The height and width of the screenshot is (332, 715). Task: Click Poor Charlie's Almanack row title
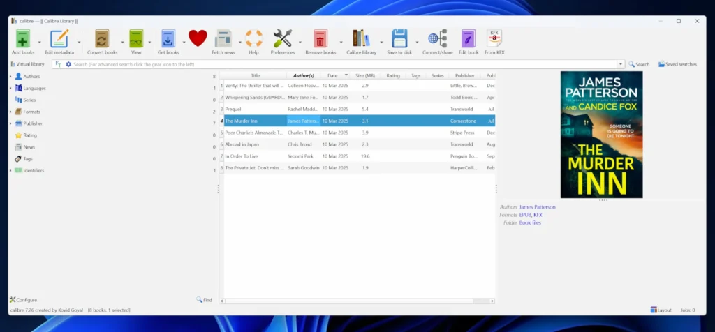coord(254,133)
